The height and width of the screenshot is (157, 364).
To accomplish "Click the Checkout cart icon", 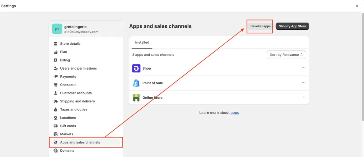I will (x=55, y=85).
